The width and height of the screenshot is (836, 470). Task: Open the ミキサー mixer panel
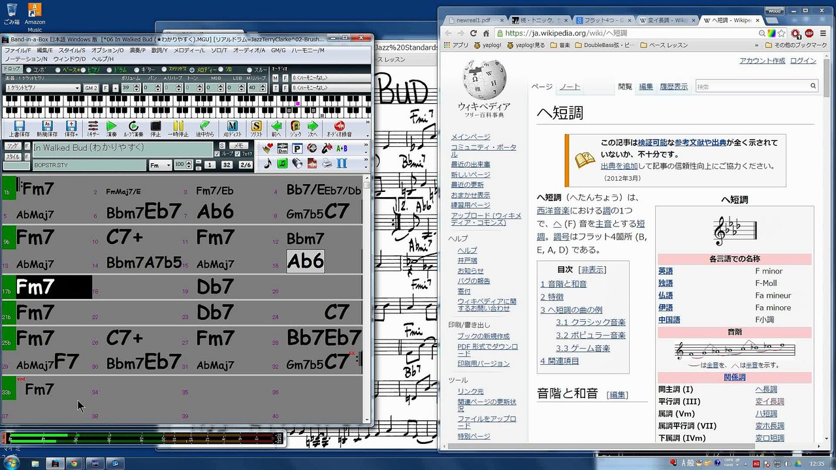point(93,129)
